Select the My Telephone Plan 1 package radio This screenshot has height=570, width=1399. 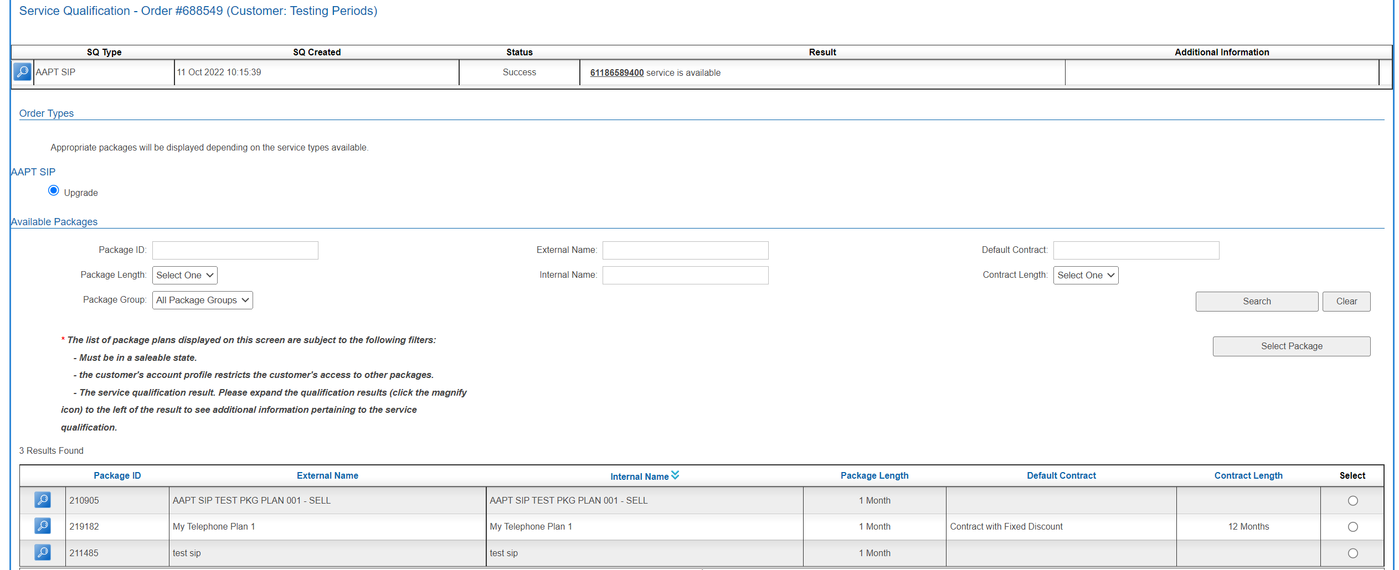pyautogui.click(x=1352, y=527)
